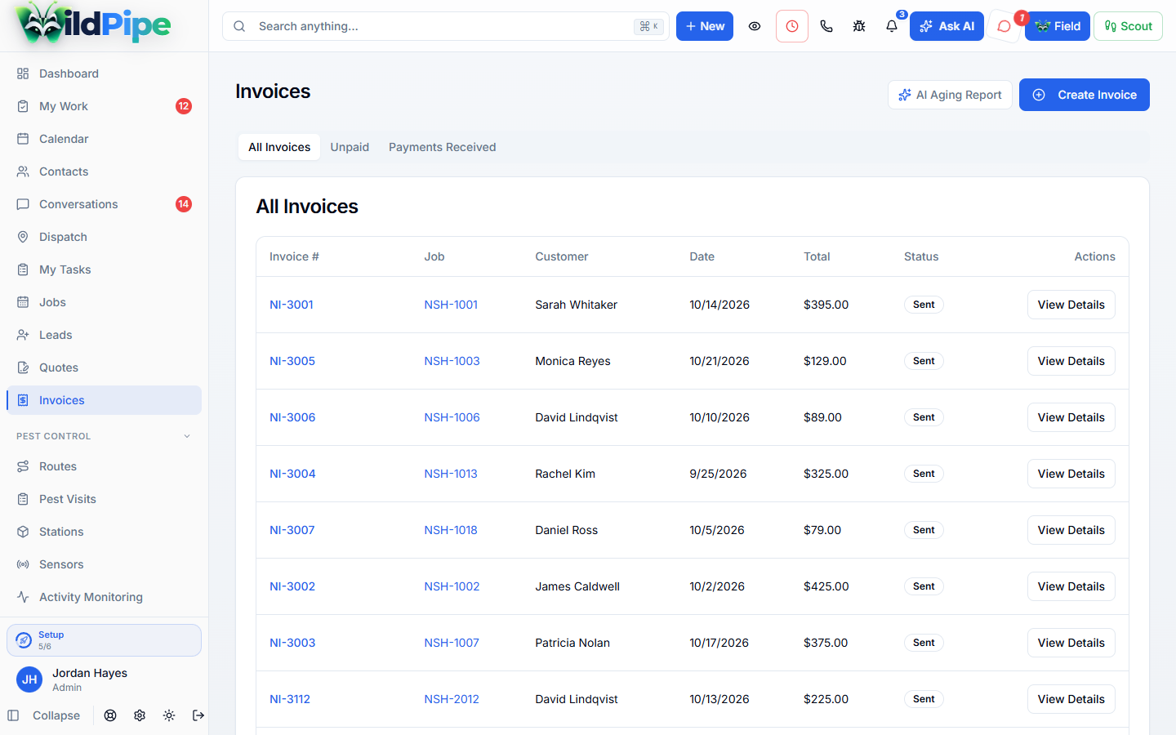Open Stations in the sidebar
This screenshot has height=735, width=1176.
(x=104, y=532)
